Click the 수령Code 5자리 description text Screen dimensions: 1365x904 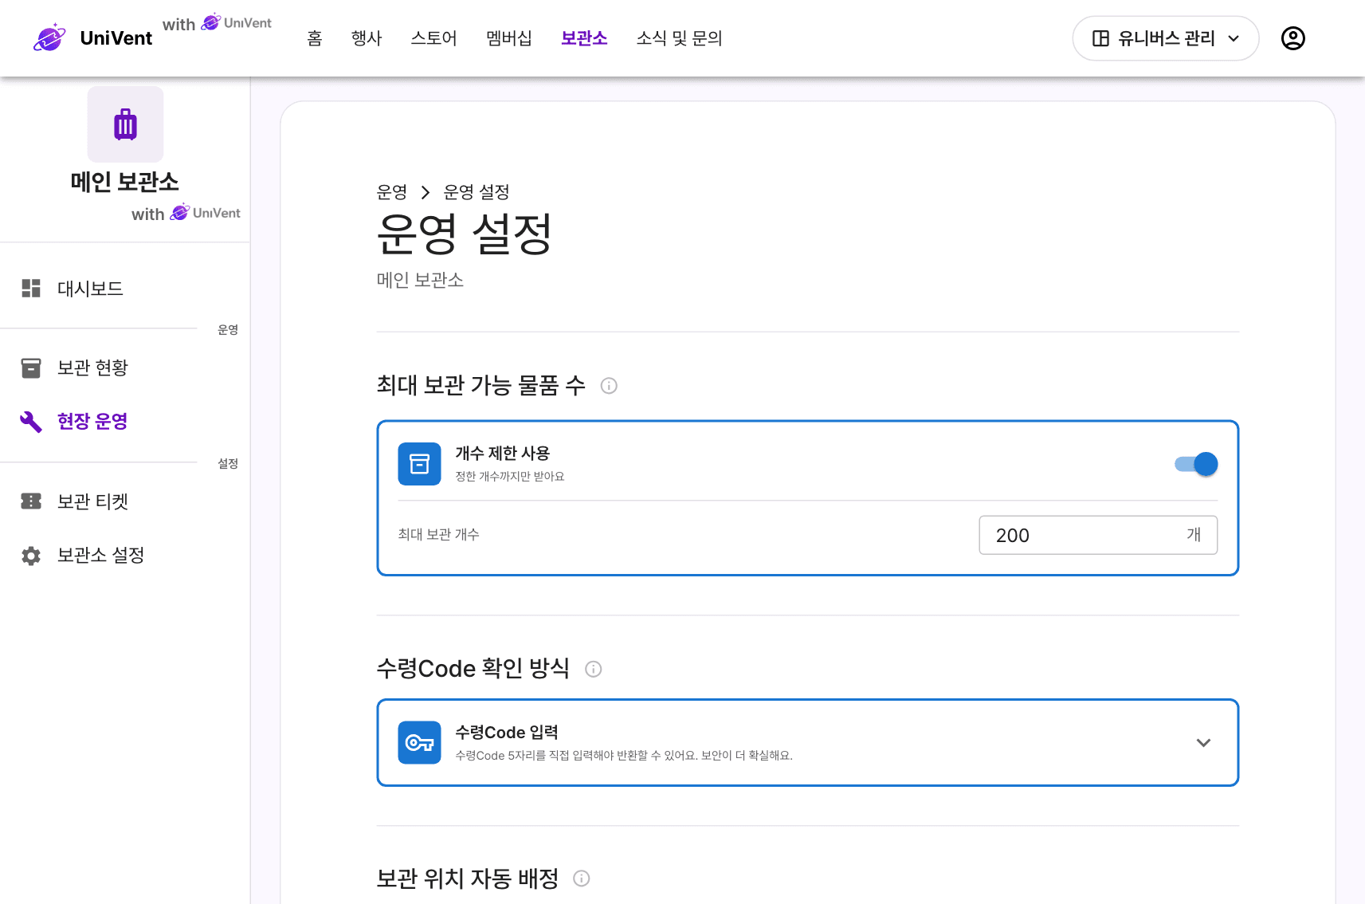pos(624,756)
